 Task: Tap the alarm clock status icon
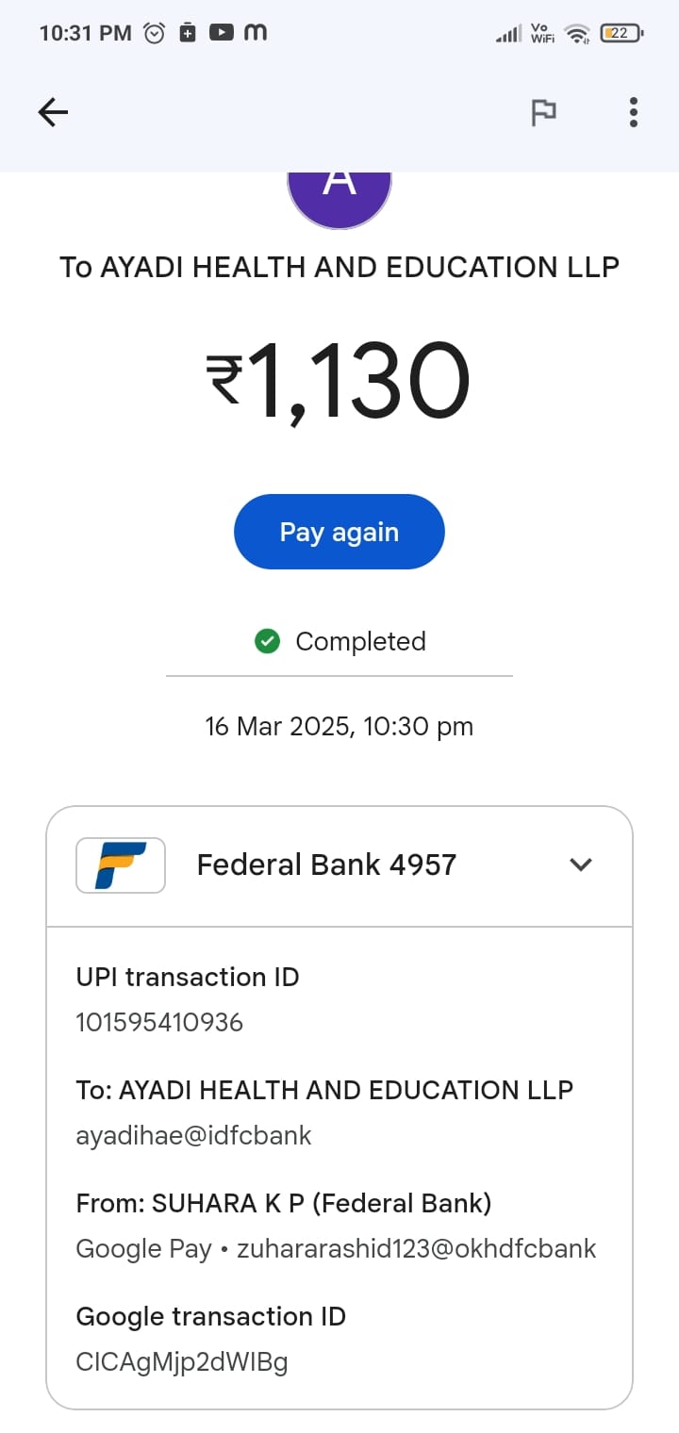click(x=154, y=33)
